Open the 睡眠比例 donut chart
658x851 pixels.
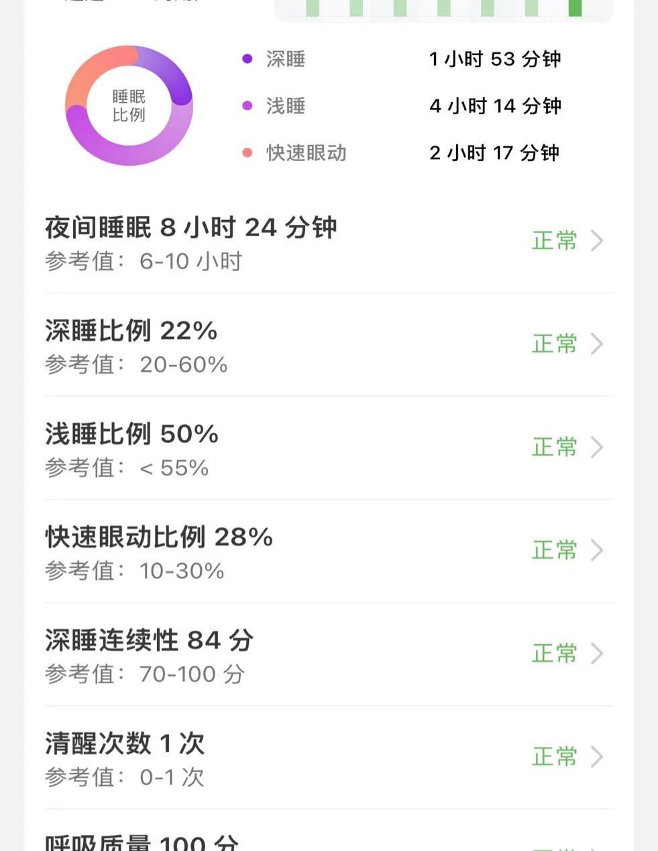click(x=129, y=105)
